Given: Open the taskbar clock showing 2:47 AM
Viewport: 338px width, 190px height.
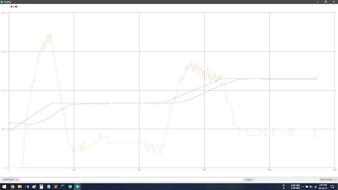Looking at the screenshot, I should pyautogui.click(x=323, y=187).
